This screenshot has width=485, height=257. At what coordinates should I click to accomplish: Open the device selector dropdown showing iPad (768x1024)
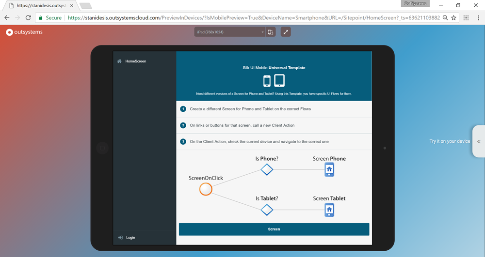click(229, 32)
